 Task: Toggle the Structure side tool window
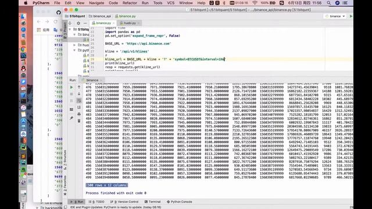tap(65, 160)
